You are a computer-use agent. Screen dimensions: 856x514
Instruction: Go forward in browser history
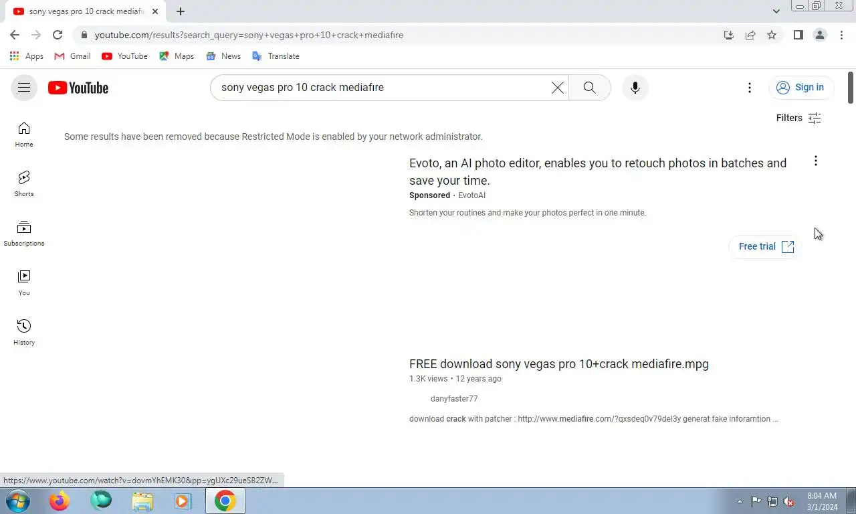click(x=36, y=35)
